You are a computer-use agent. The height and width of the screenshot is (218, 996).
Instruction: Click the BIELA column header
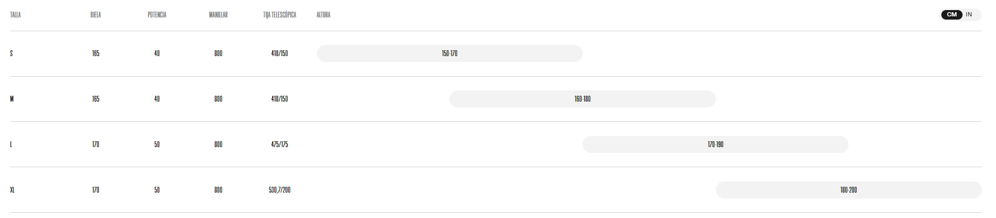pos(96,15)
